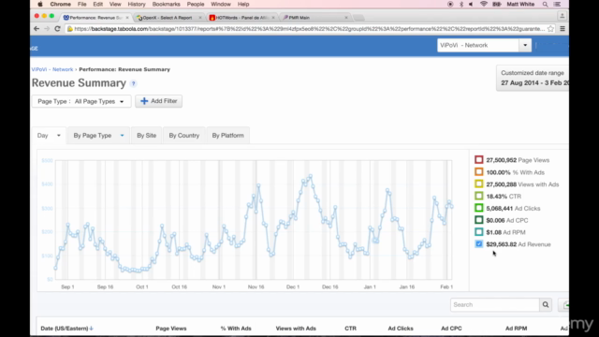Toggle the CTR series checkbox
This screenshot has height=337, width=599.
(x=478, y=196)
